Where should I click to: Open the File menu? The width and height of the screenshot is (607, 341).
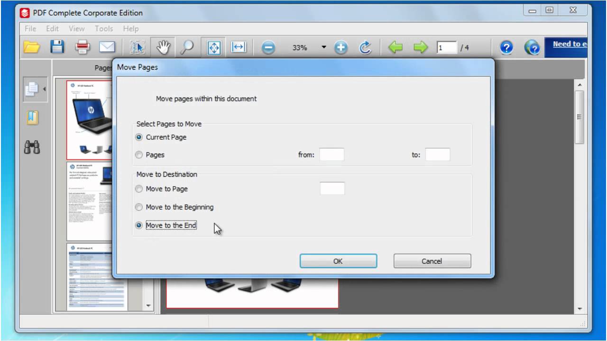(30, 29)
